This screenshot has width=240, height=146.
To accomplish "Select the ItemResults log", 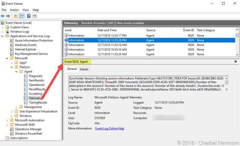I will coord(36,81).
